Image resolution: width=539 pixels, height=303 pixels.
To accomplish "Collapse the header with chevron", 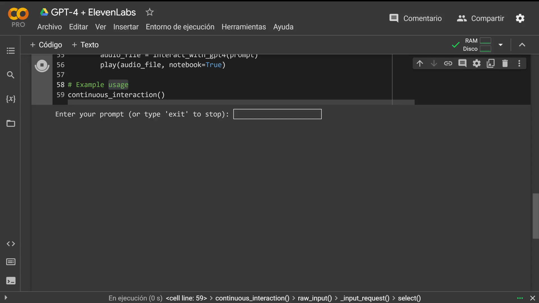I will click(522, 45).
